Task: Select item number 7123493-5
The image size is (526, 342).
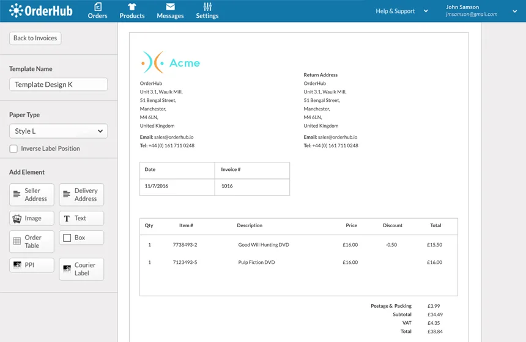Action: (185, 262)
